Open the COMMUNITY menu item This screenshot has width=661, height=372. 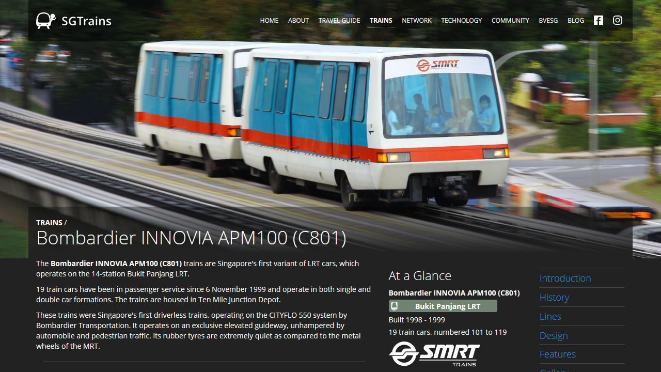click(x=510, y=21)
